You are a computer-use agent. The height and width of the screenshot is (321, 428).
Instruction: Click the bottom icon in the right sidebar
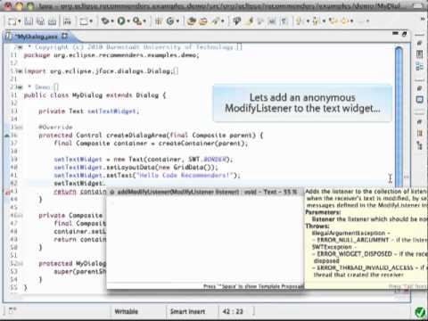click(x=419, y=145)
